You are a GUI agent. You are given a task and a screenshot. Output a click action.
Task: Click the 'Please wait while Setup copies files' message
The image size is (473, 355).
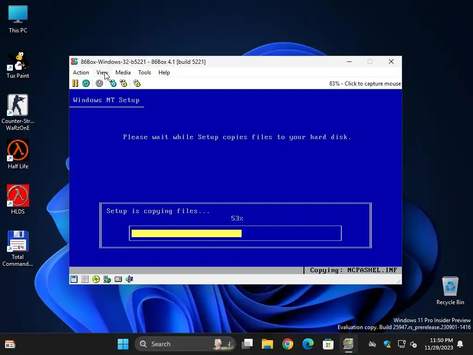point(237,137)
